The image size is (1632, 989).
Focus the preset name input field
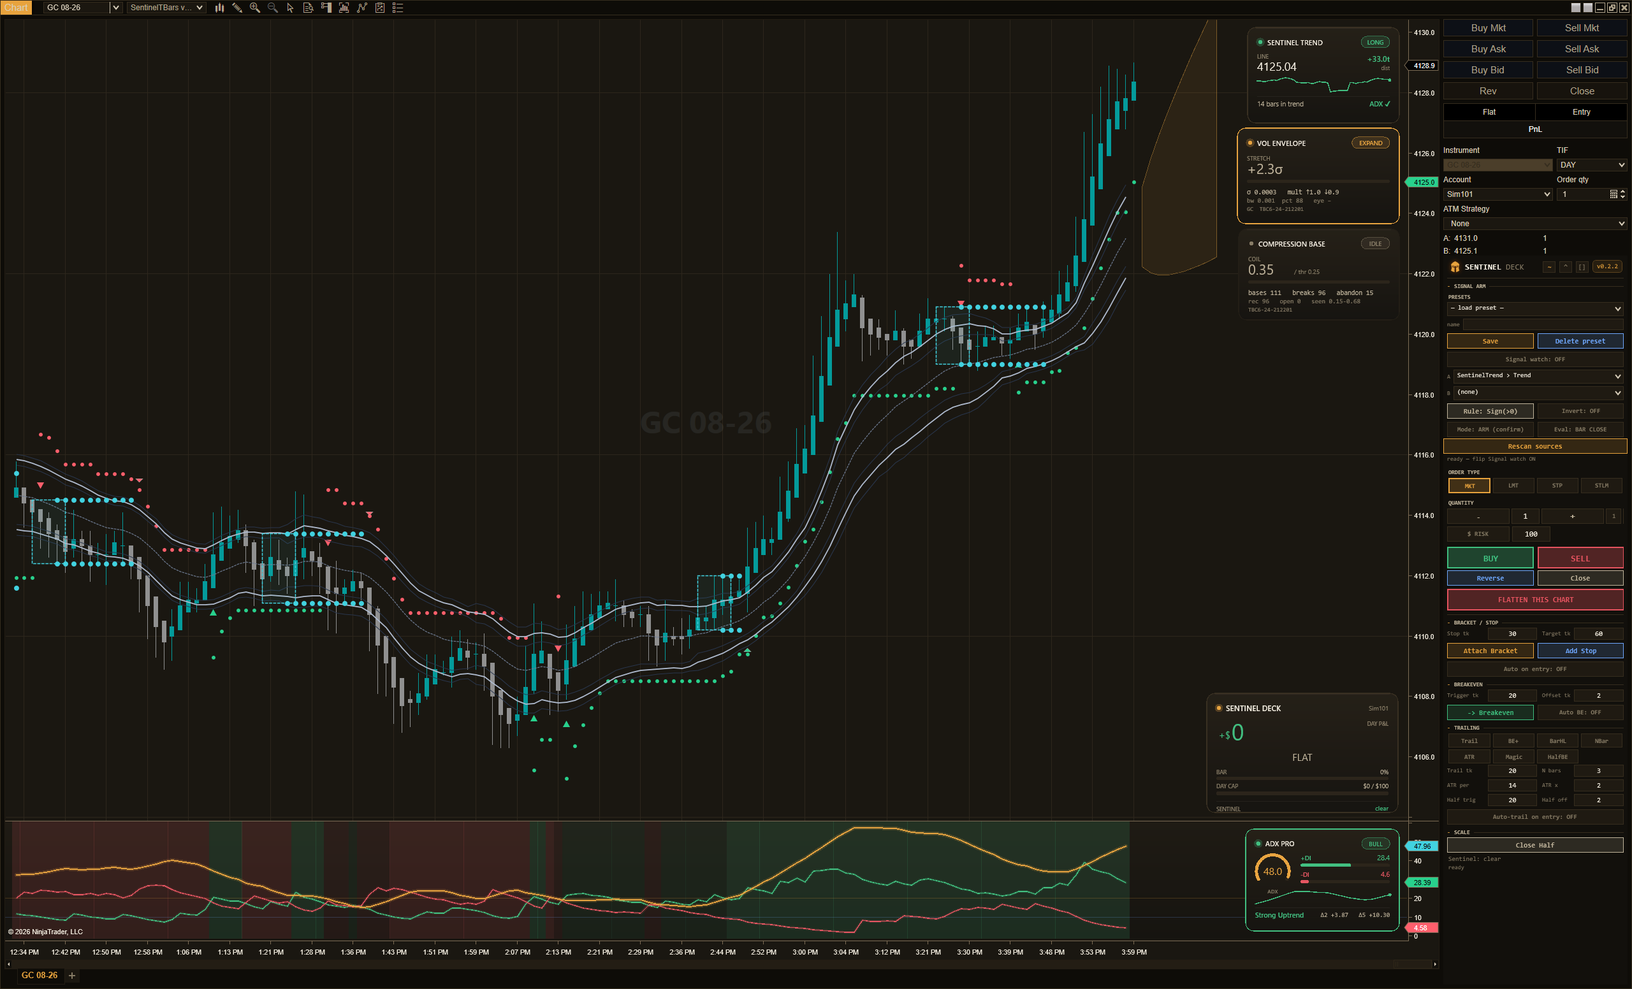tap(1543, 324)
